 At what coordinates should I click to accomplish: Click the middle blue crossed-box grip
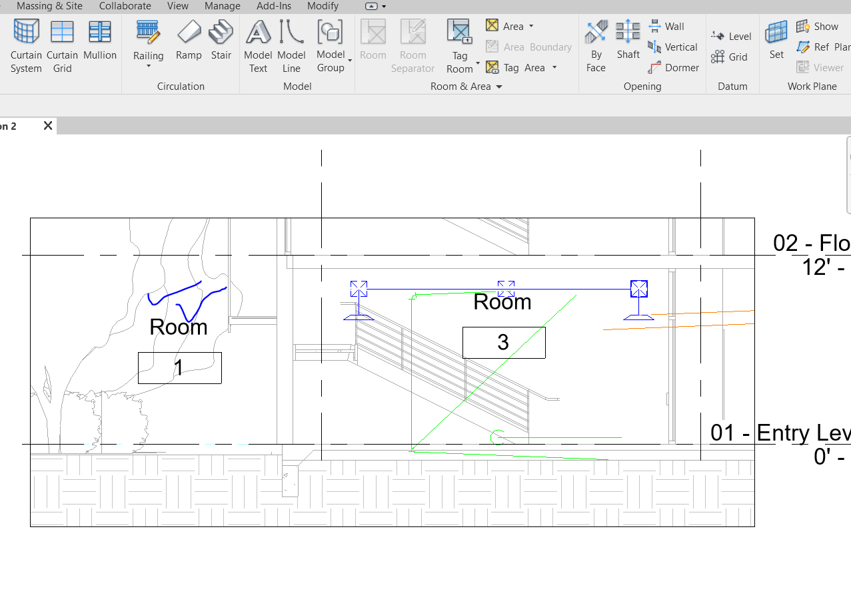pyautogui.click(x=506, y=289)
